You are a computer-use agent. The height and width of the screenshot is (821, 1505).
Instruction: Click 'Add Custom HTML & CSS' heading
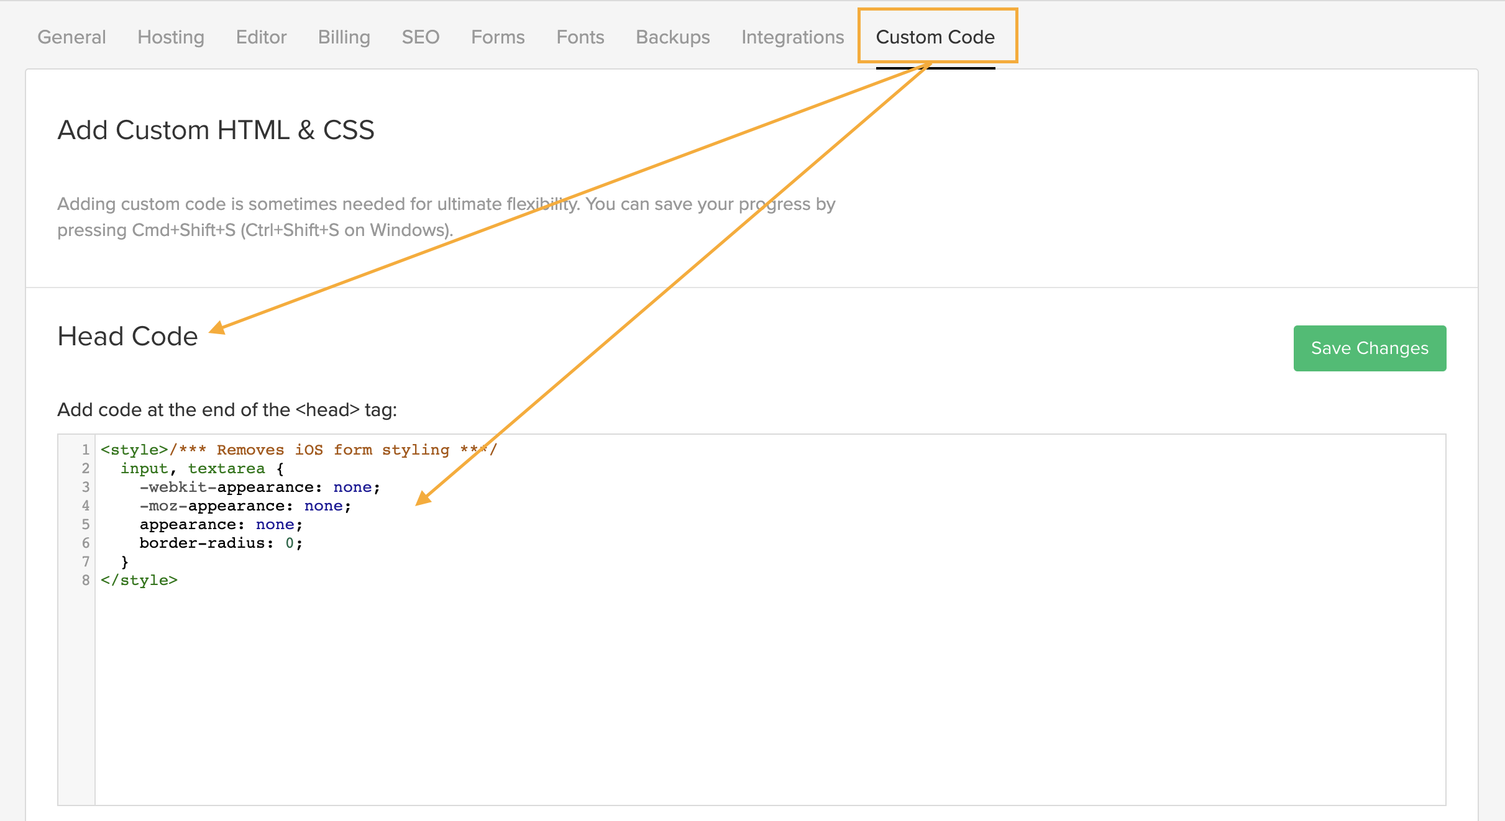click(216, 130)
